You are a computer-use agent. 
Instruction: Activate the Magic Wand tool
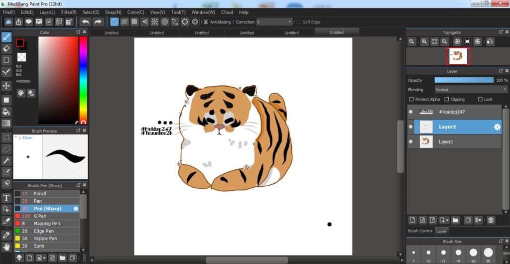pos(6,160)
